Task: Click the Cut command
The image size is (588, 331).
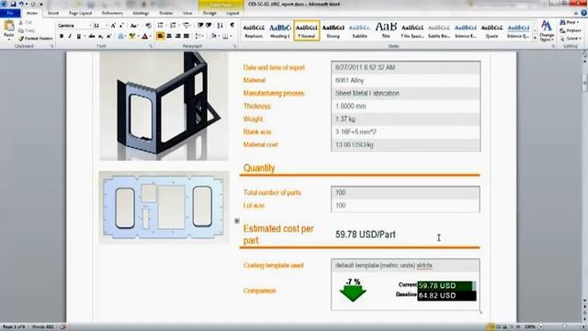Action: 26,23
